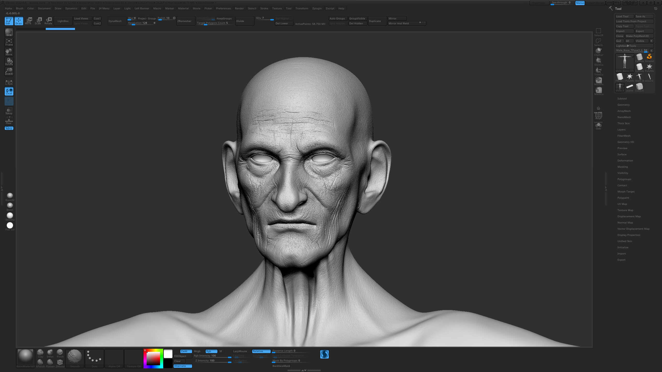Pick the Inflat brush icon
The width and height of the screenshot is (662, 372).
pyautogui.click(x=50, y=353)
